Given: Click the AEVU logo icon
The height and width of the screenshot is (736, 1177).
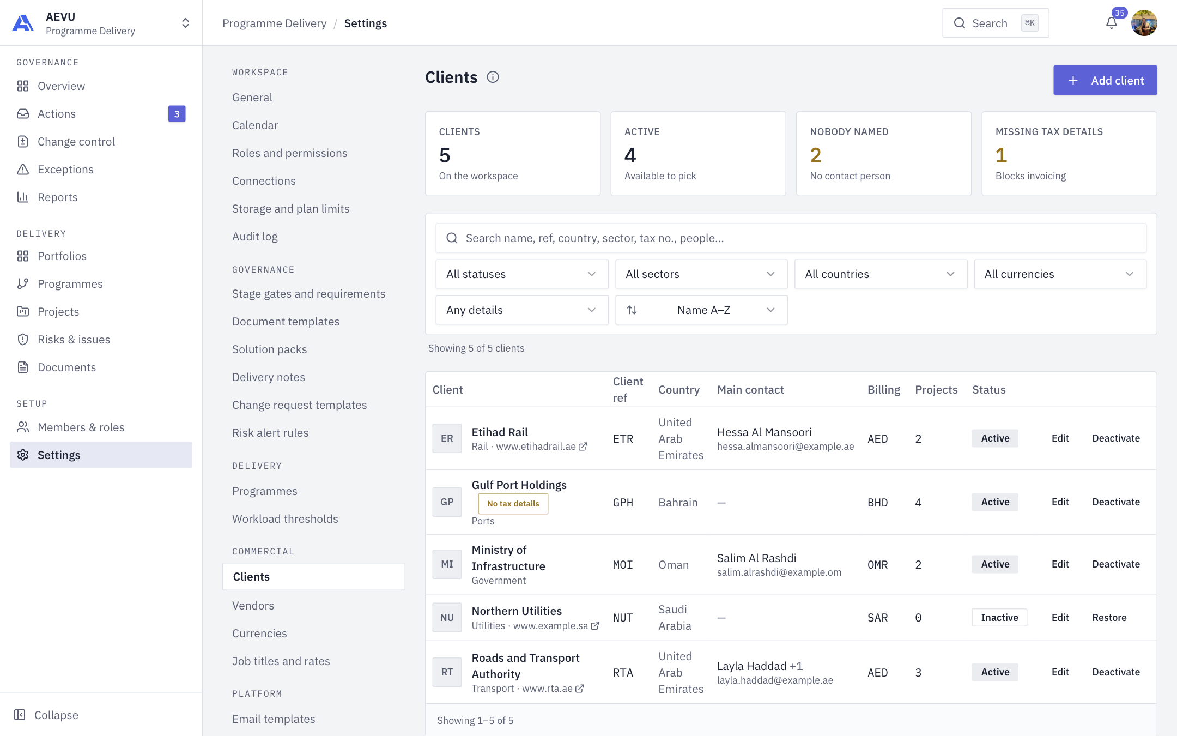Looking at the screenshot, I should (23, 23).
